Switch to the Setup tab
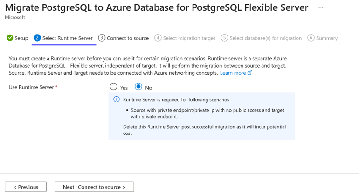Viewport: 359px width, 196px height. pyautogui.click(x=21, y=38)
